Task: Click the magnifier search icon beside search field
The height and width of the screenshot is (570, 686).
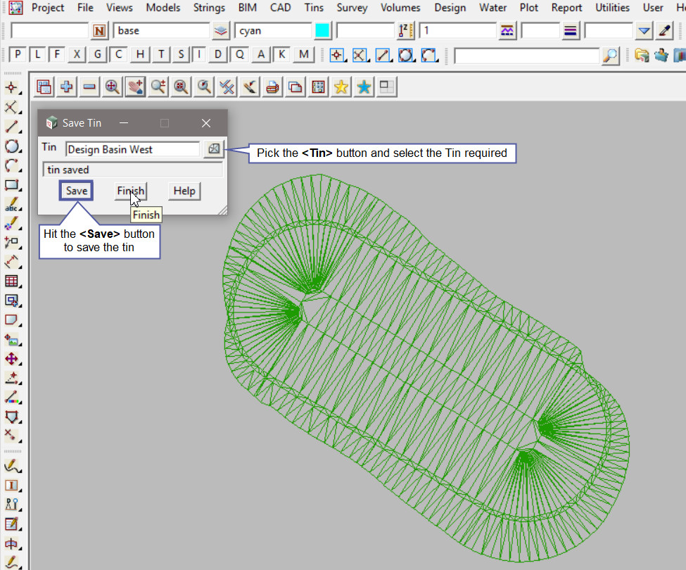Action: (611, 55)
